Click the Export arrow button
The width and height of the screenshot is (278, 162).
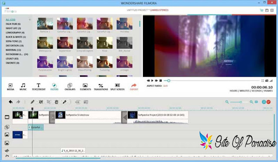click(134, 87)
